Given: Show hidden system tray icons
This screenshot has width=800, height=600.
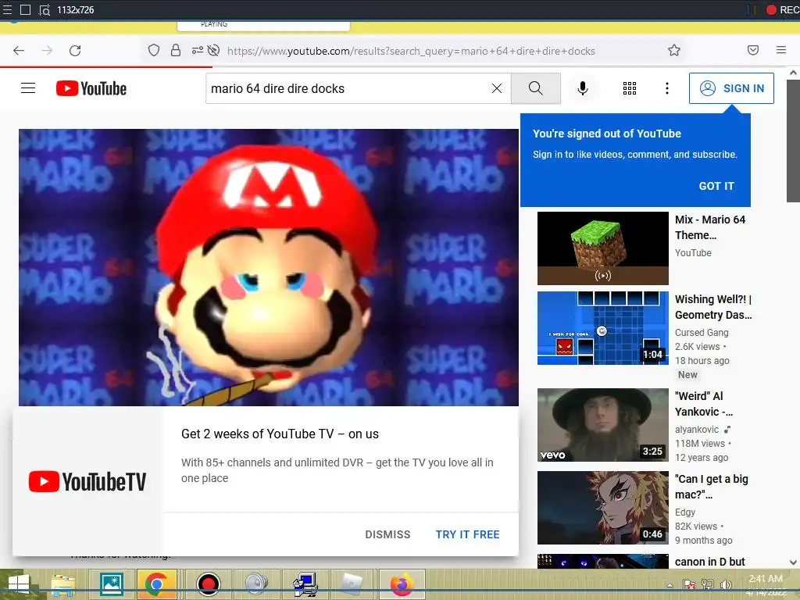Looking at the screenshot, I should [x=670, y=585].
